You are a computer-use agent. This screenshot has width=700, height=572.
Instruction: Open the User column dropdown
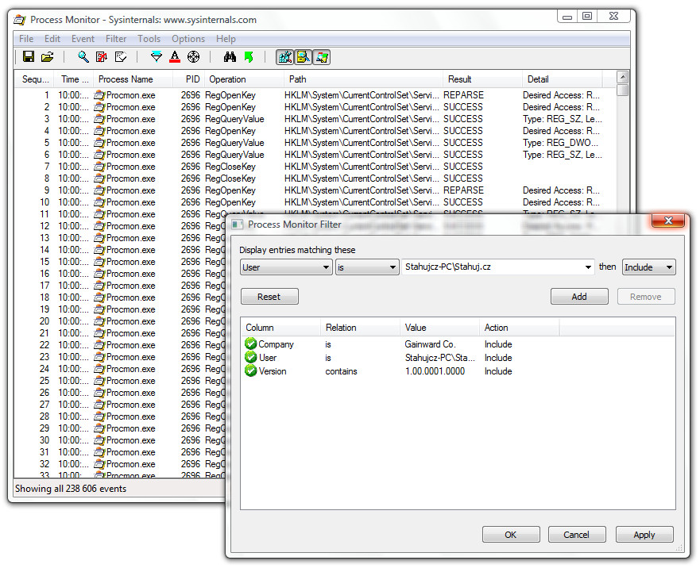click(286, 267)
